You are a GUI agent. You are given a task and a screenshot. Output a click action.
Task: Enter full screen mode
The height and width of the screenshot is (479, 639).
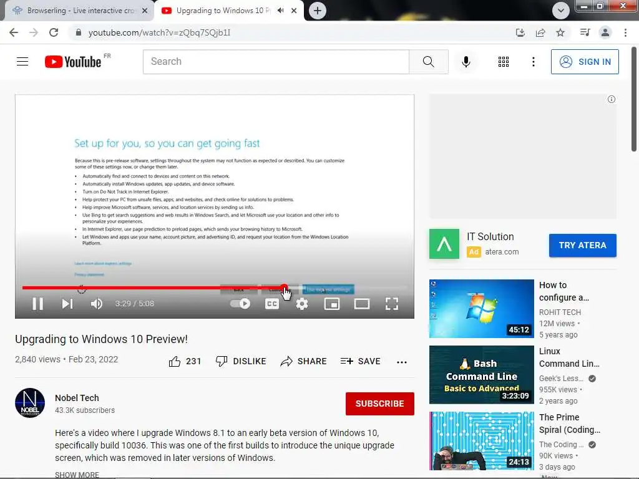pos(392,304)
